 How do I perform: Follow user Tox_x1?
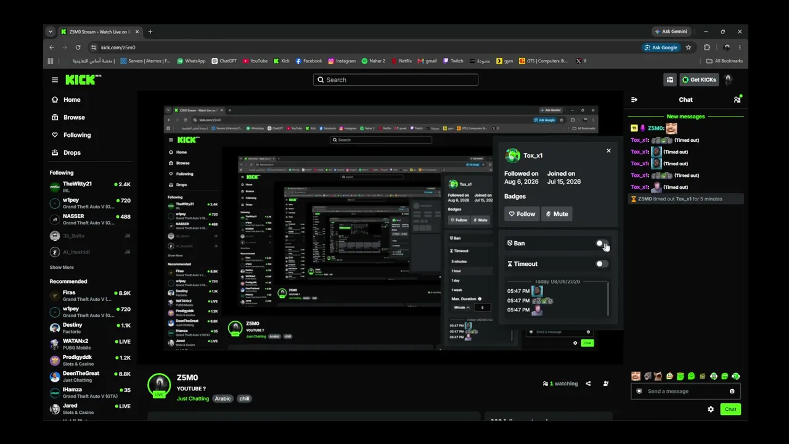521,214
